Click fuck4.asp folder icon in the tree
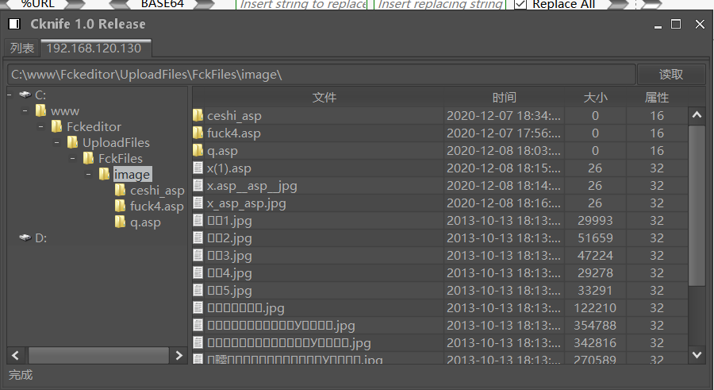 121,207
